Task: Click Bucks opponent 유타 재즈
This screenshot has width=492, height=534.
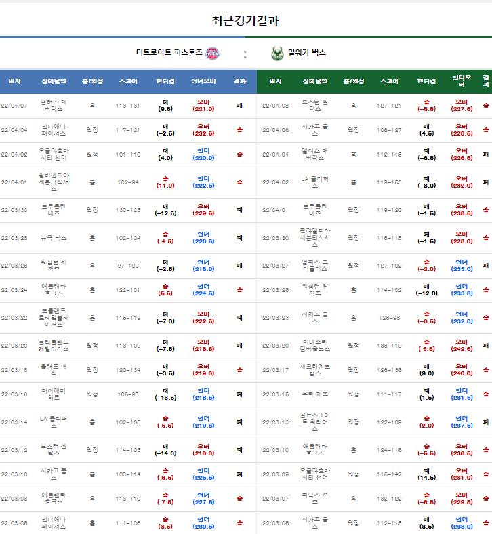Action: tap(314, 394)
